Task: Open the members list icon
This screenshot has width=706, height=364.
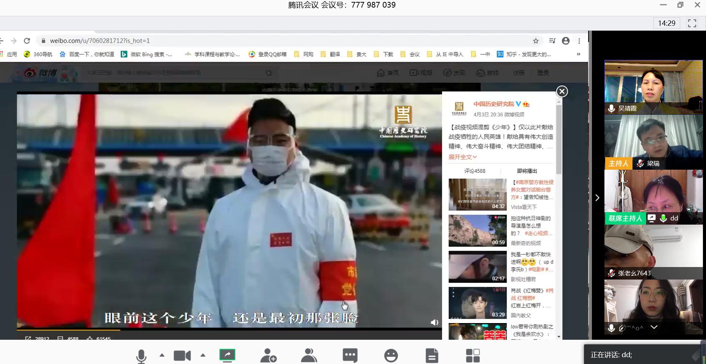Action: click(x=309, y=356)
